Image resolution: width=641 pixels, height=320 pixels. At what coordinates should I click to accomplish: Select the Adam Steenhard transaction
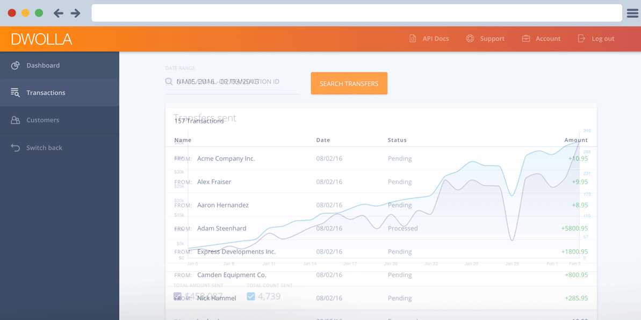pos(381,228)
